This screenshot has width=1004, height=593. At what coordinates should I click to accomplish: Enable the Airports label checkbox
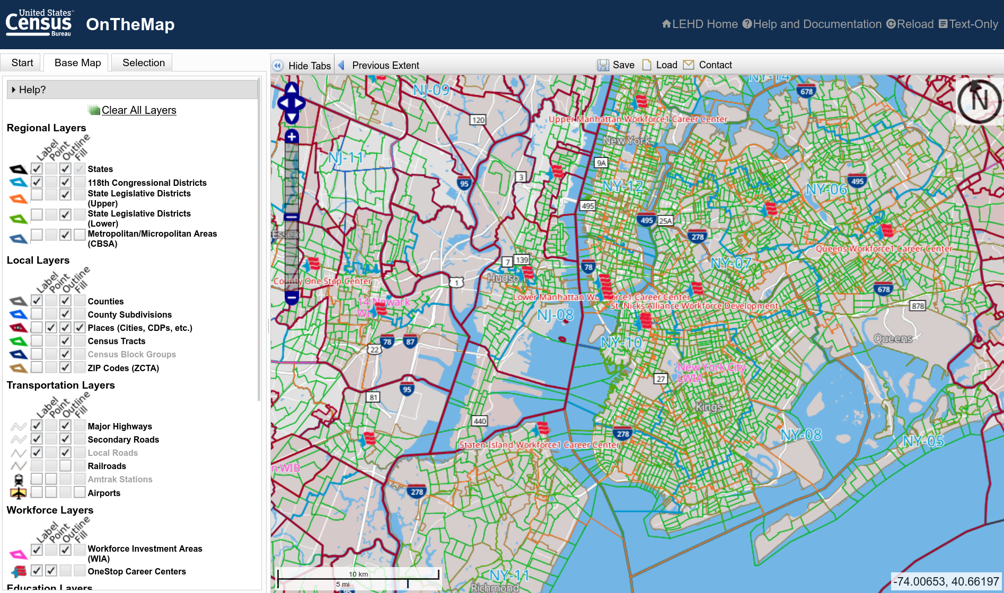pos(37,492)
